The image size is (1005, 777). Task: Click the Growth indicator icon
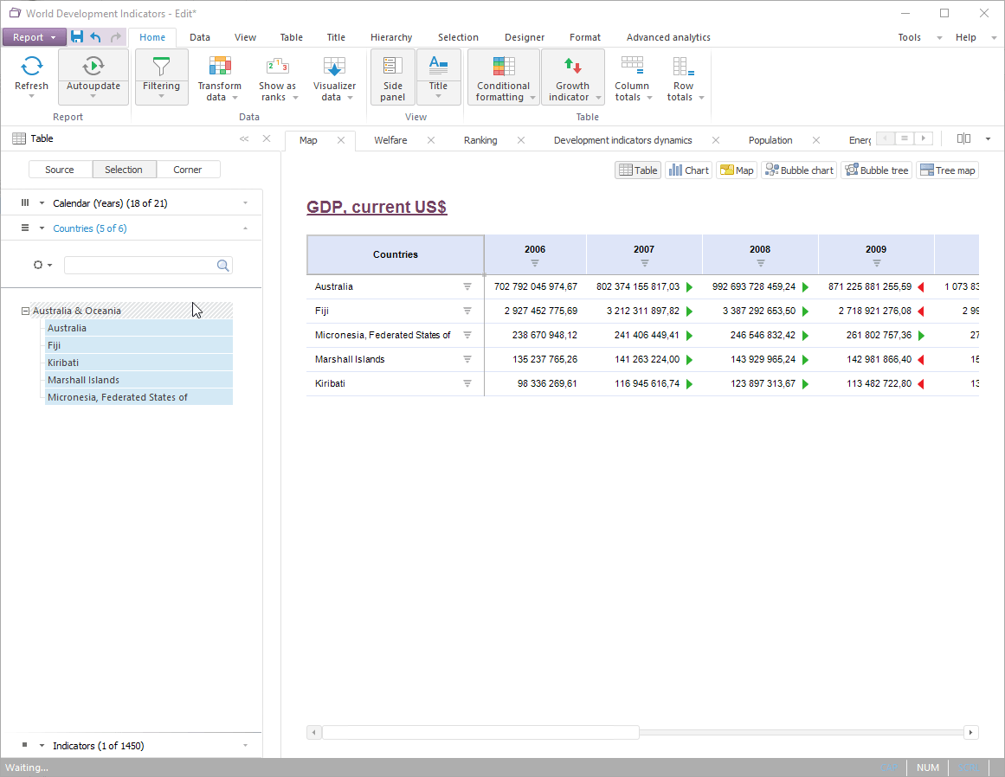click(x=572, y=66)
